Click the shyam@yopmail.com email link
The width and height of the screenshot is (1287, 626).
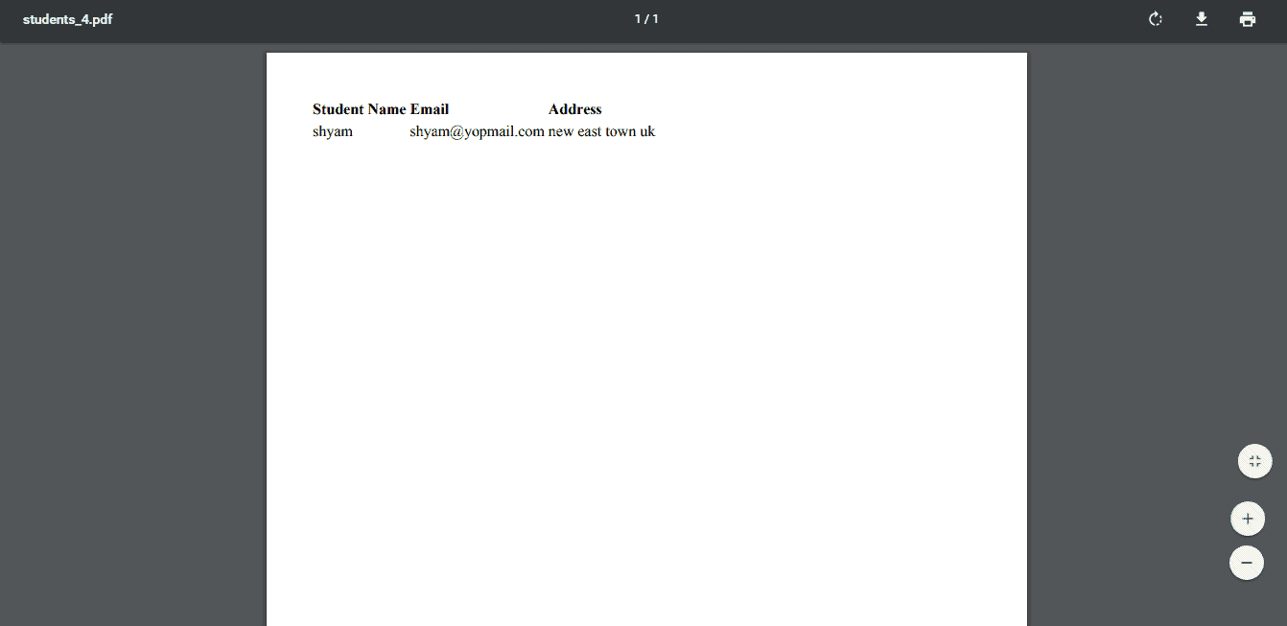(x=476, y=131)
